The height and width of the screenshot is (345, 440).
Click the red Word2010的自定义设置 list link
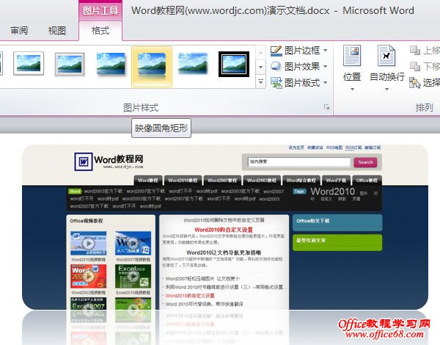coord(190,296)
